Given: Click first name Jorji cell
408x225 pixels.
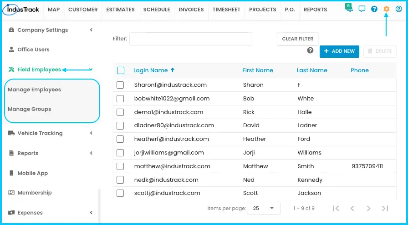Looking at the screenshot, I should (249, 153).
